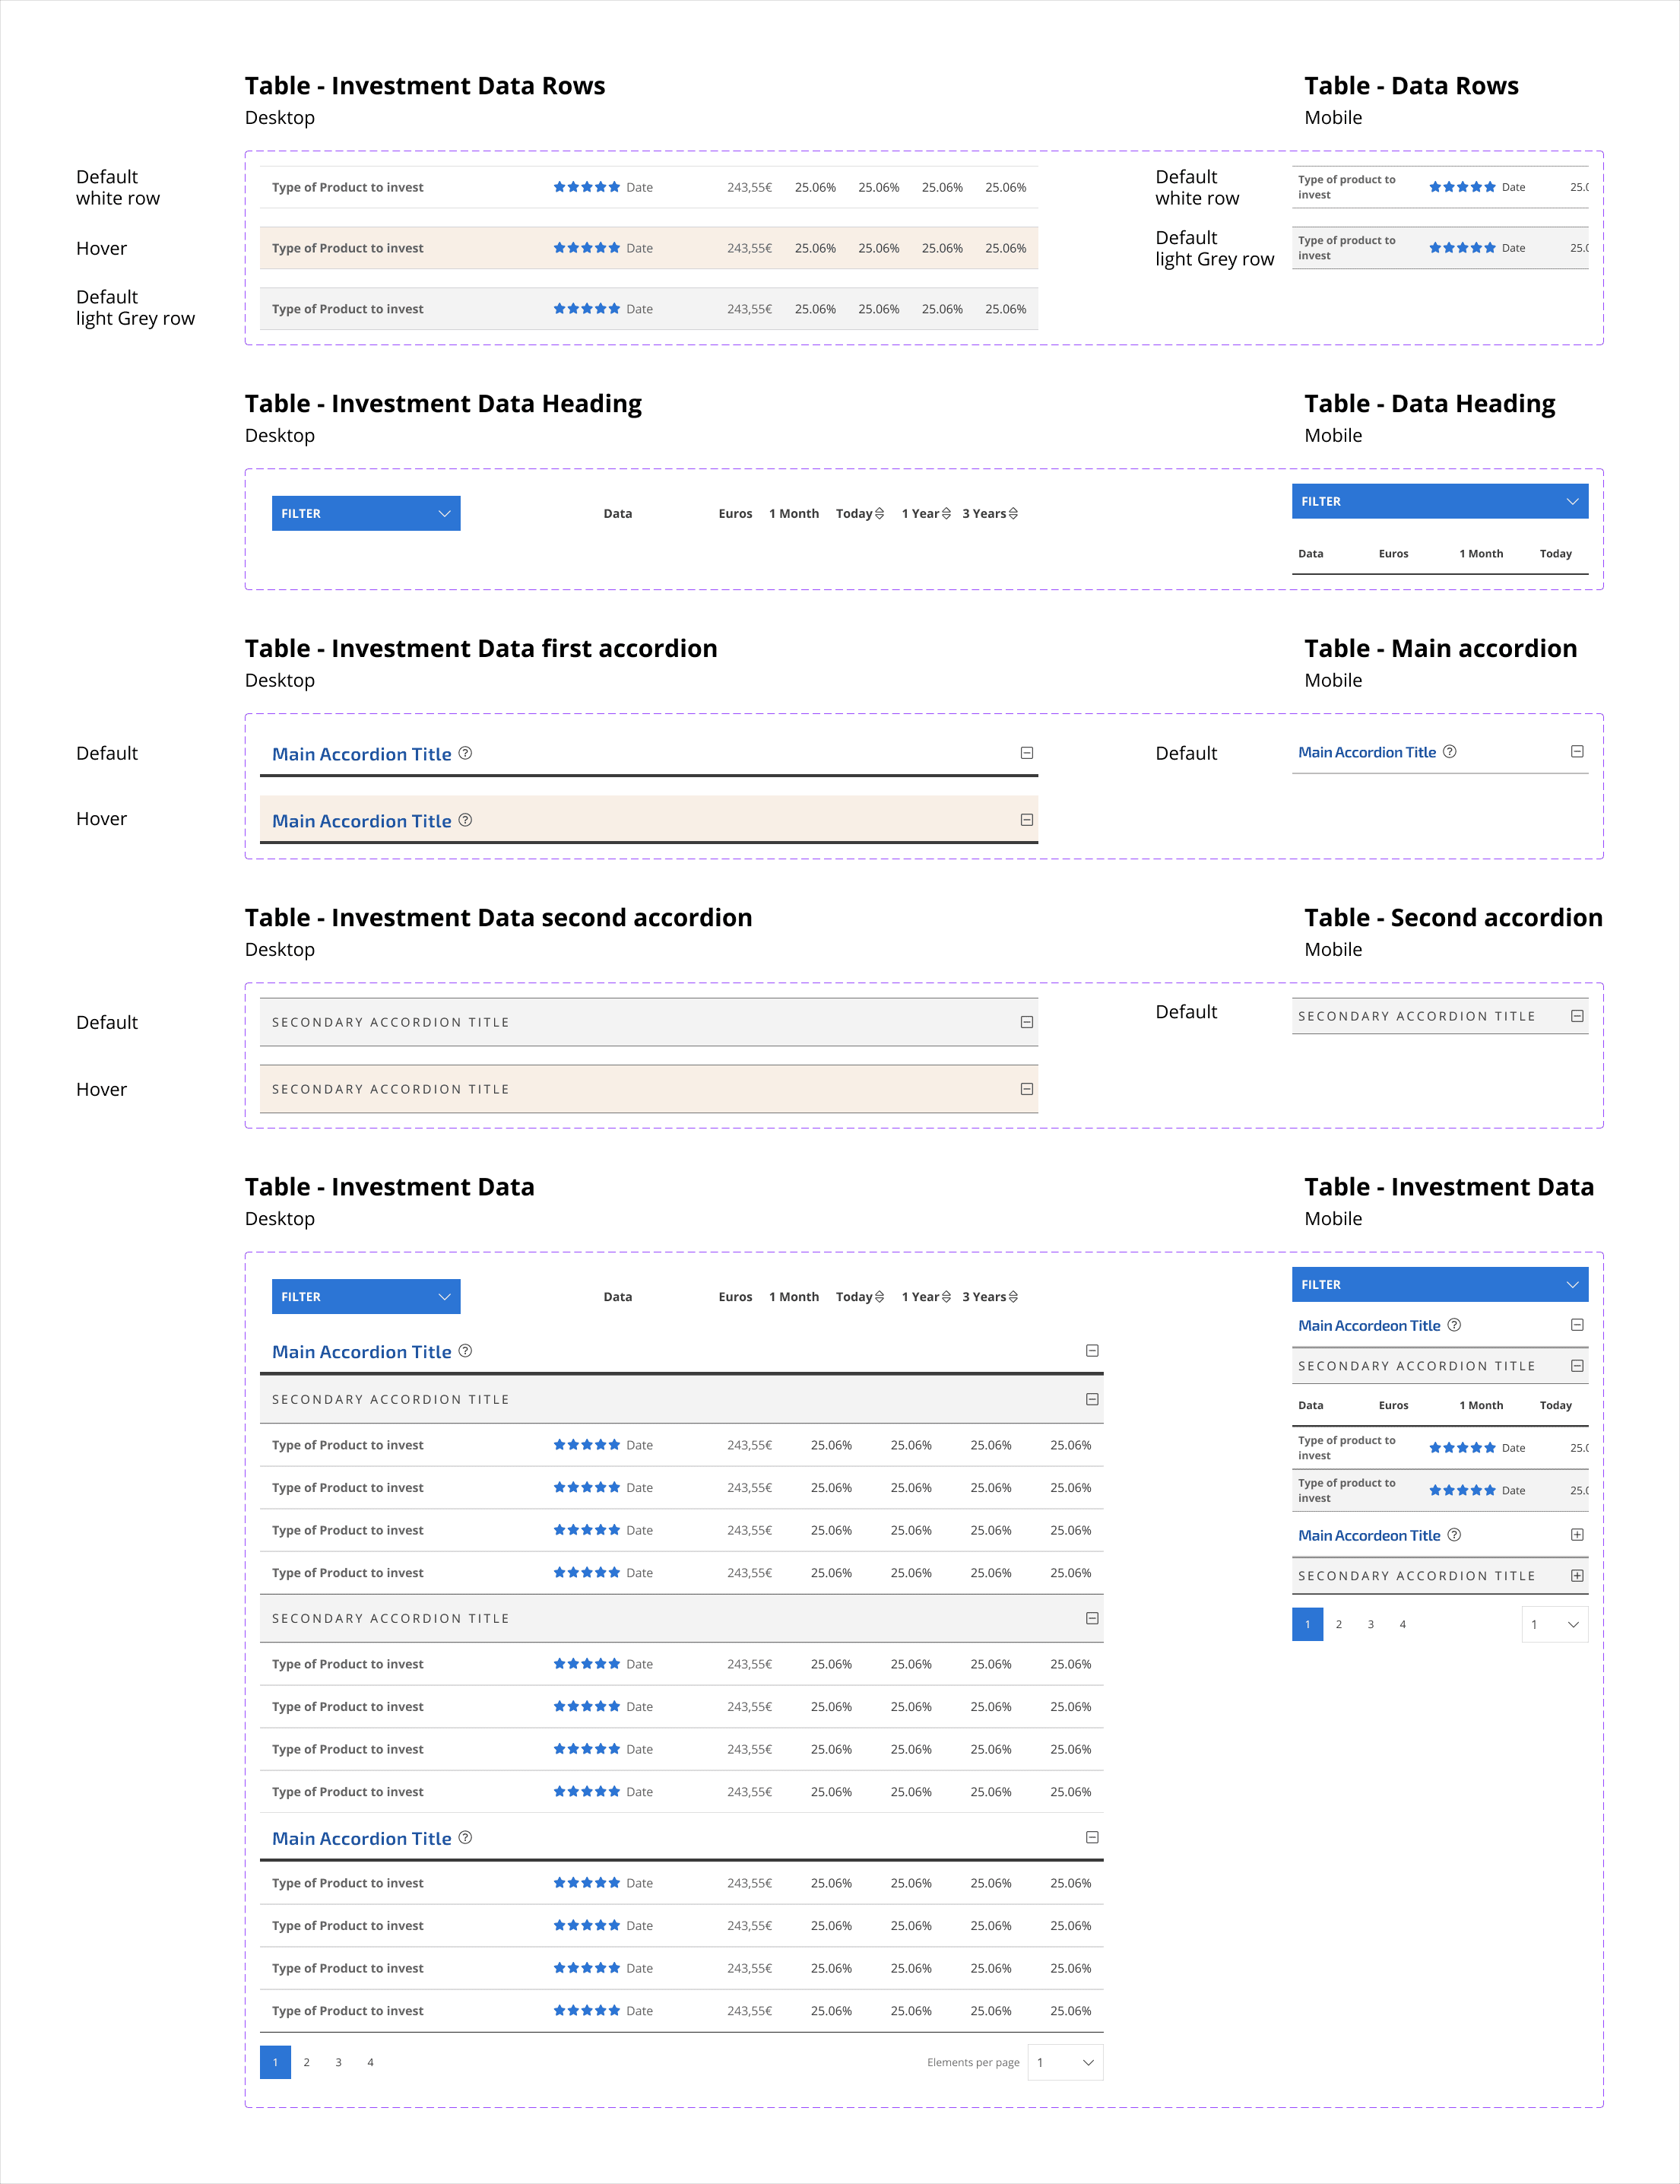Expand last Secondary Accordion in mobile table
This screenshot has width=1680, height=2184.
(1577, 1575)
